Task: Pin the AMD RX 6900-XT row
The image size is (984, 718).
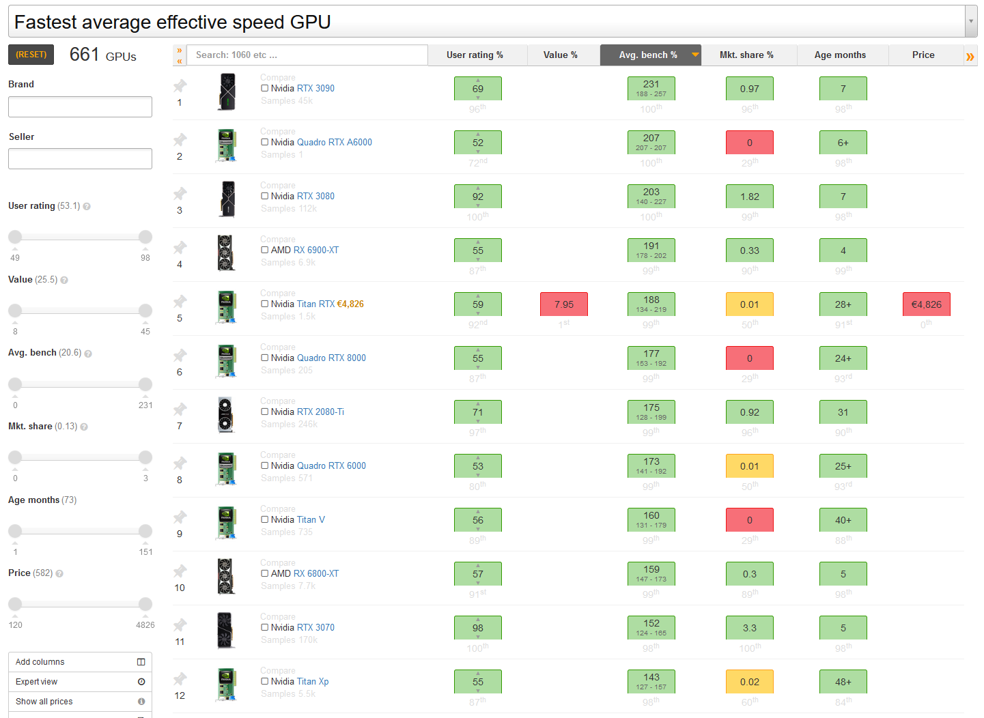Action: (180, 247)
